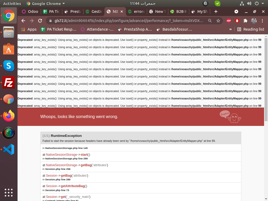Go back to previous page
This screenshot has height=201, width=268.
pyautogui.click(x=23, y=21)
